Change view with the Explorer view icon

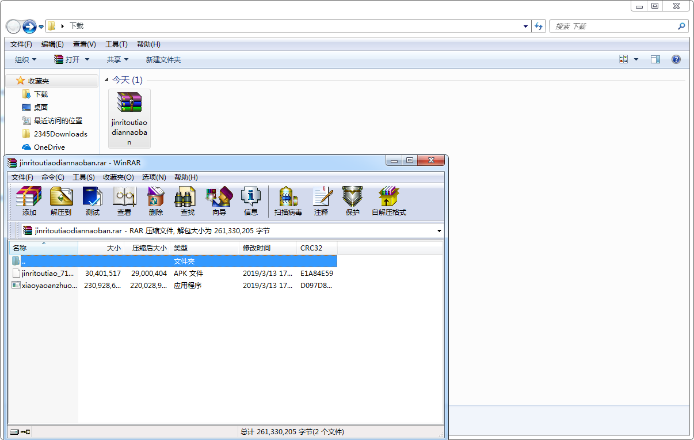tap(623, 59)
